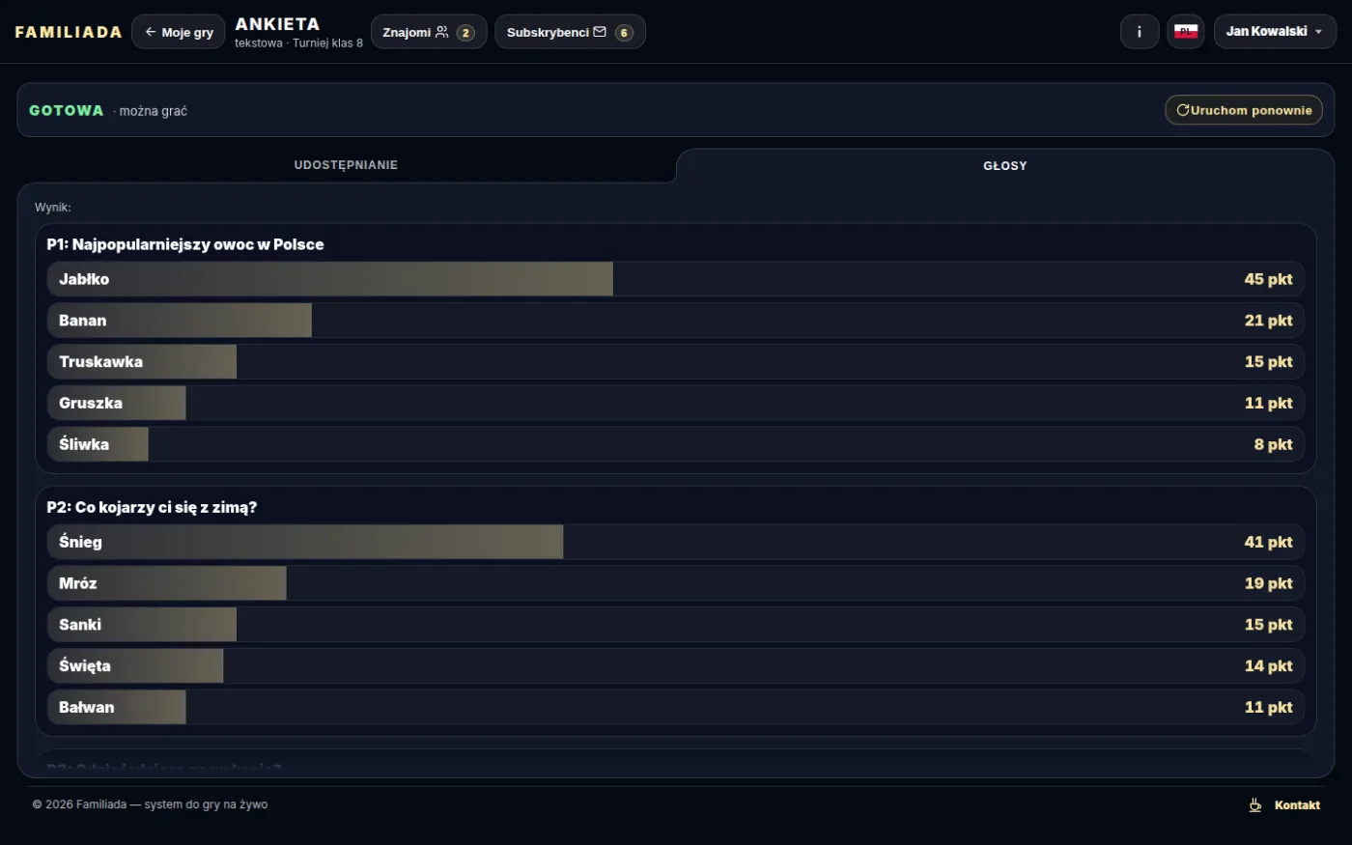
Task: Select the Mróz answer row
Action: coord(676,583)
